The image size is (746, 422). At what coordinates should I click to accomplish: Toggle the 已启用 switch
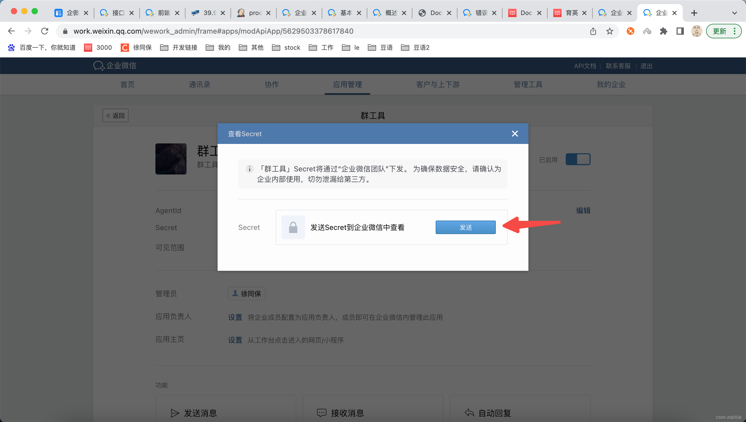tap(578, 159)
